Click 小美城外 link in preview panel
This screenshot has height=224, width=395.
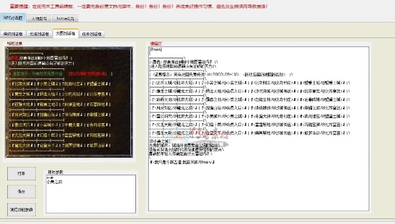[48, 125]
